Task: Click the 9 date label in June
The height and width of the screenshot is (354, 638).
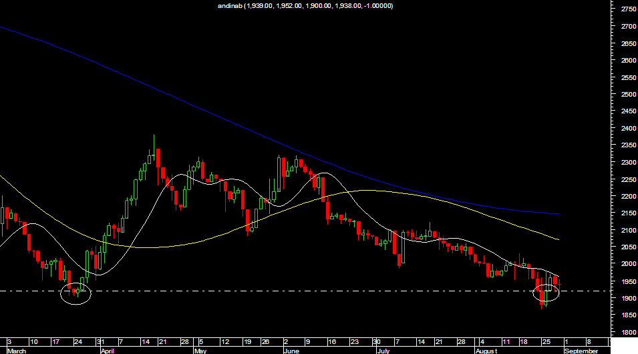Action: [308, 342]
